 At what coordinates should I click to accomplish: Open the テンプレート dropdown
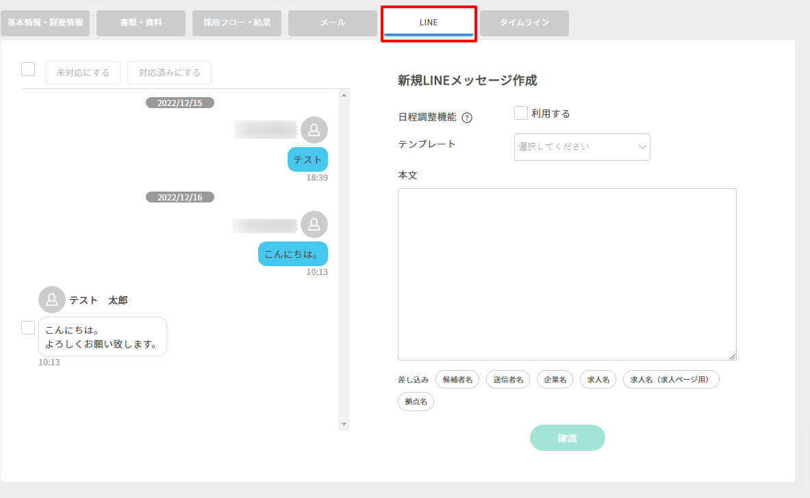point(582,147)
